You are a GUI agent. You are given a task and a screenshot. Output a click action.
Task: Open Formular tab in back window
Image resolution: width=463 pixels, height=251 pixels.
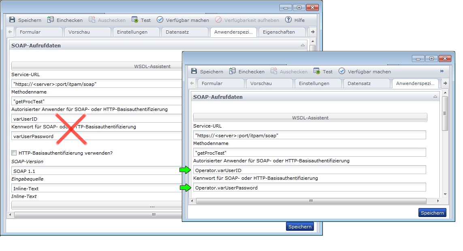click(39, 32)
